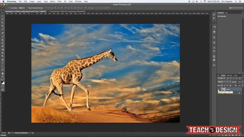Select the Zoom tool
This screenshot has width=244, height=137.
coord(2,76)
